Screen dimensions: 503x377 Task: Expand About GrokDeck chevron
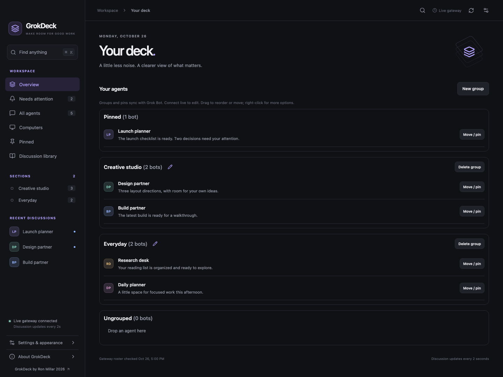click(x=73, y=356)
